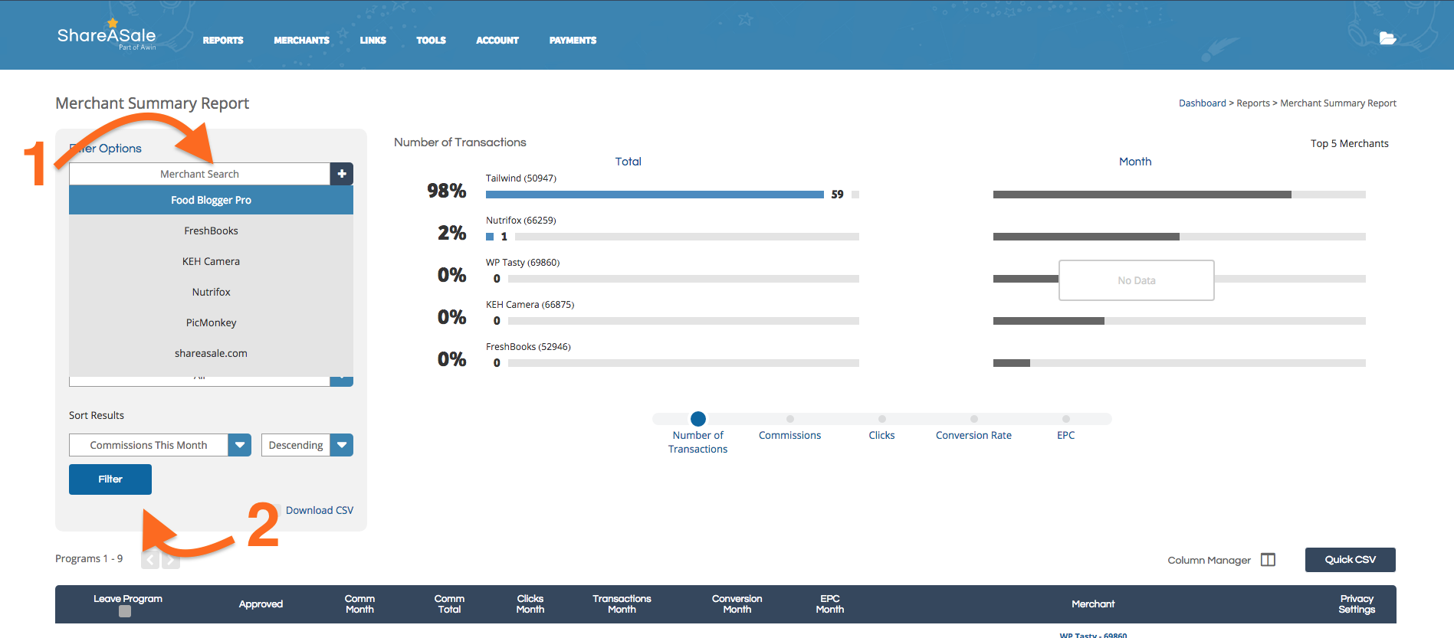
Task: Check the Leave Program checkbox
Action: (125, 611)
